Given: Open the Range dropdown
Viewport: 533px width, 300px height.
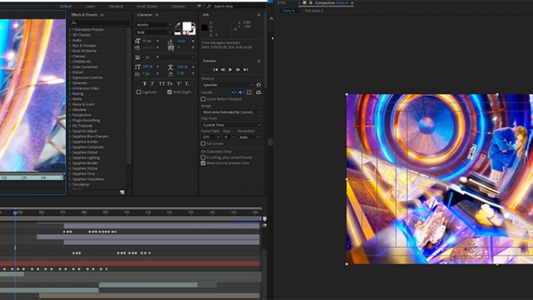Looking at the screenshot, I should pos(231,112).
